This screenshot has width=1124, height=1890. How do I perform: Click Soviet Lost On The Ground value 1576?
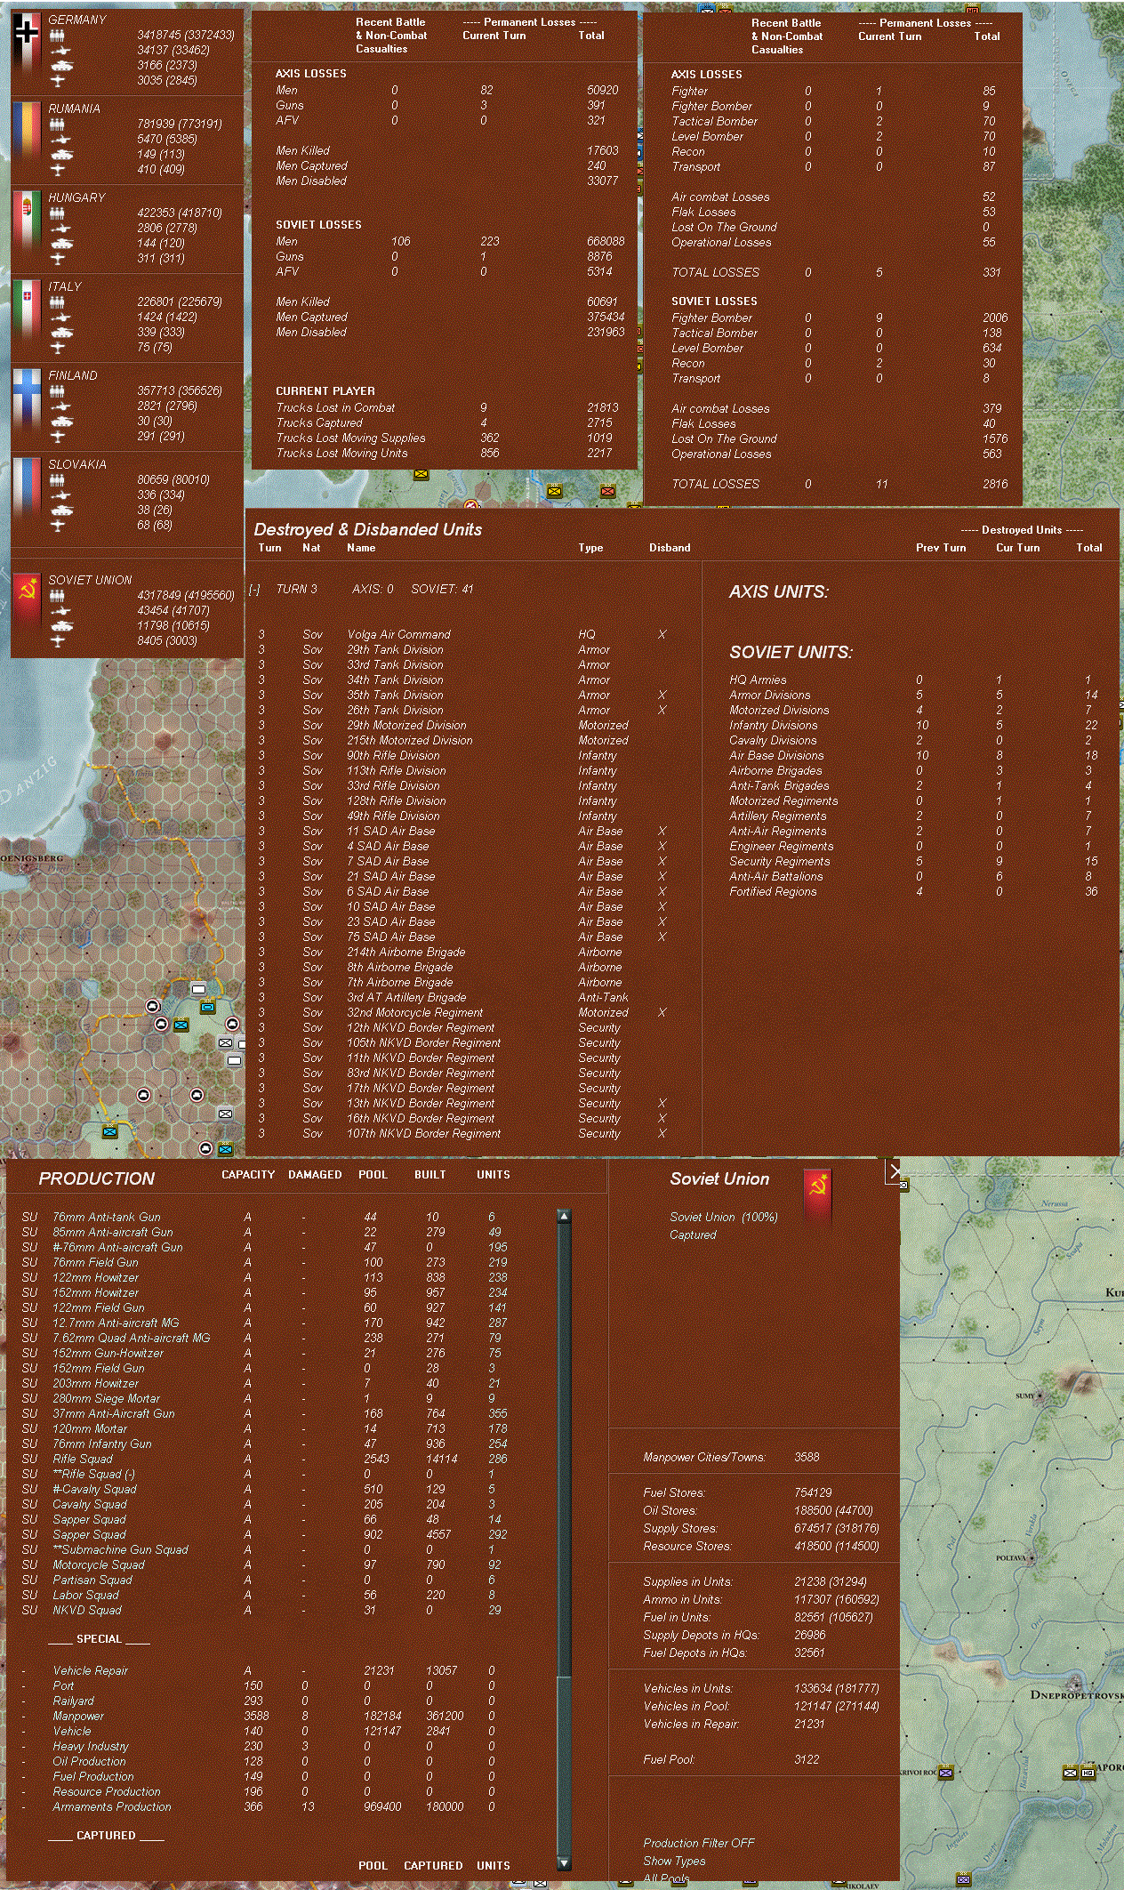995,439
